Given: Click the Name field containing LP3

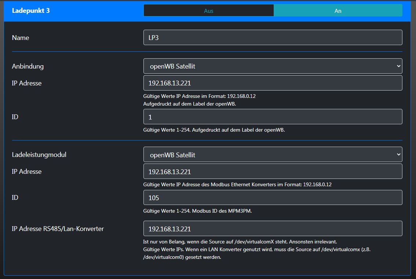Looking at the screenshot, I should point(273,37).
